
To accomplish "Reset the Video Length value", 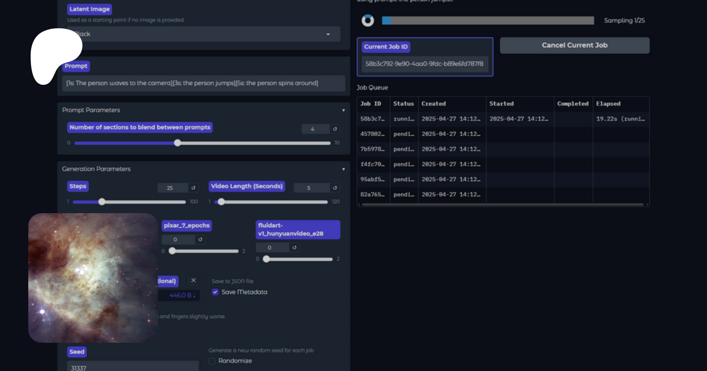I will pyautogui.click(x=335, y=188).
